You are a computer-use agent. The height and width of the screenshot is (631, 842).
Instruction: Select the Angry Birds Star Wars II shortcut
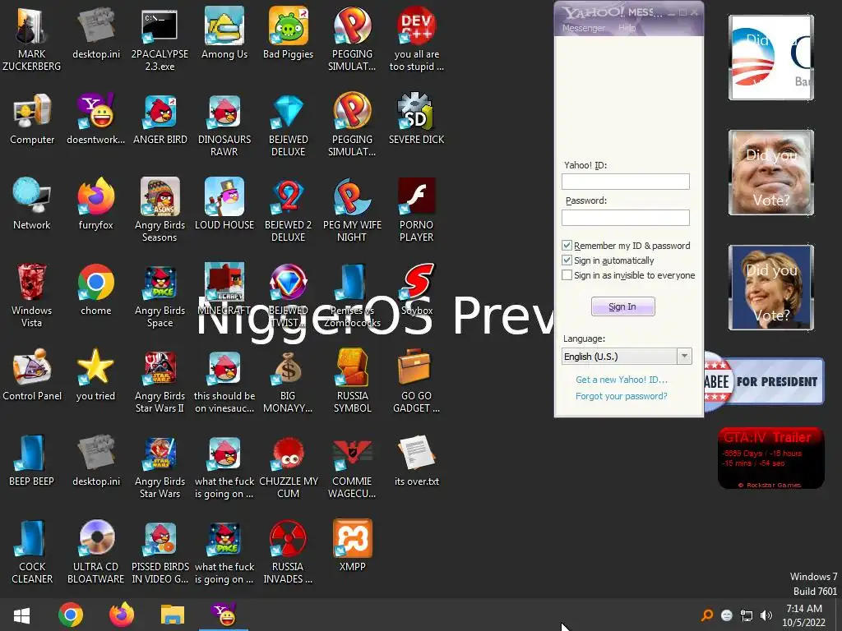tap(160, 381)
